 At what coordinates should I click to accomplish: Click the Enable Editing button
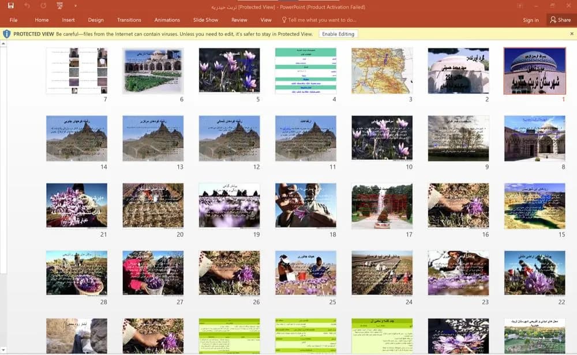tap(338, 34)
